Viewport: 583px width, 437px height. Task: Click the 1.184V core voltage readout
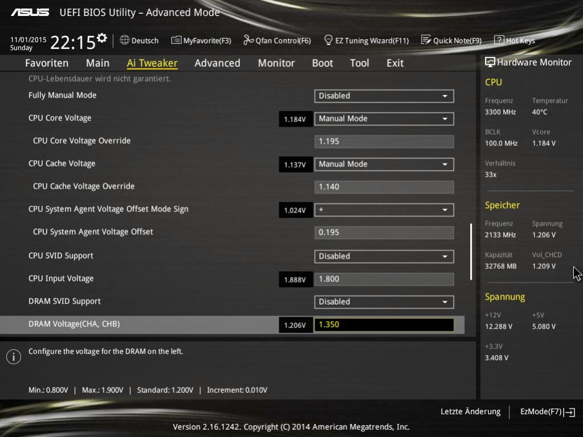pyautogui.click(x=295, y=119)
